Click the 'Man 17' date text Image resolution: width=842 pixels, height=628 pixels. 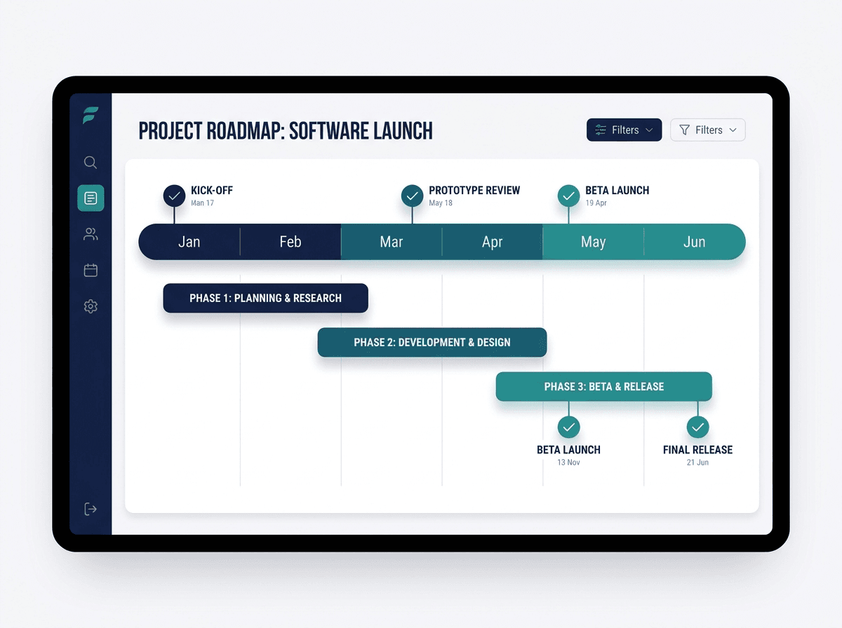point(202,203)
